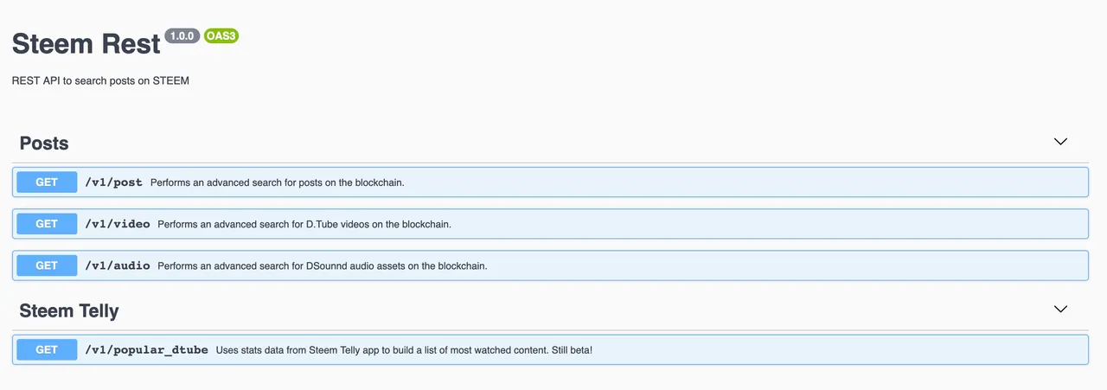
Task: Open the /v1/popular_dtube endpoint path
Action: tap(146, 349)
